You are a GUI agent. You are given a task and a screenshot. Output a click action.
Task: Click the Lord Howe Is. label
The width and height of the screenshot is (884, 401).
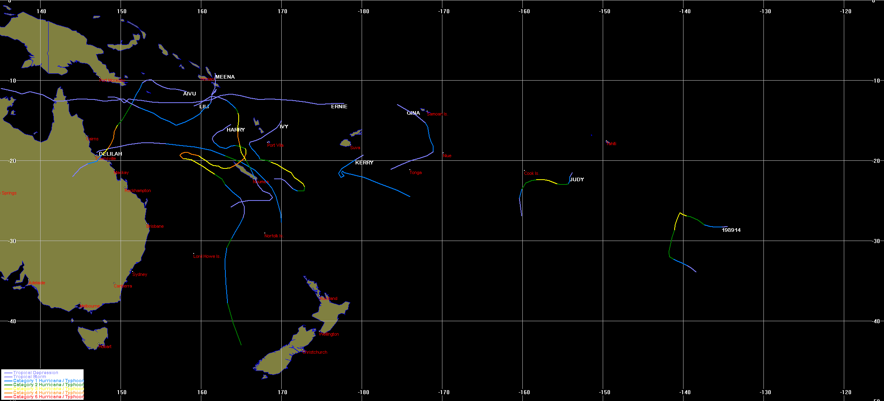pos(207,257)
